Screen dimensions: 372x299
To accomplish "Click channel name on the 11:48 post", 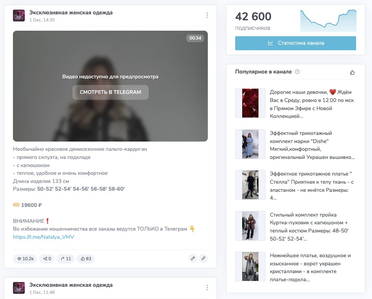I will click(x=71, y=285).
